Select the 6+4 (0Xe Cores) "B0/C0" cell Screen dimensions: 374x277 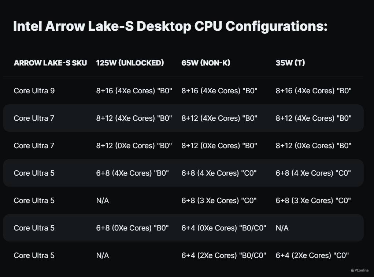[224, 228]
